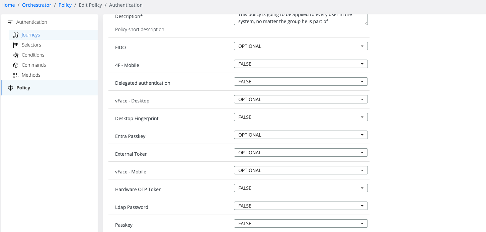Open the FIDO dropdown
Viewport: 486px width, 232px height.
tap(301, 46)
